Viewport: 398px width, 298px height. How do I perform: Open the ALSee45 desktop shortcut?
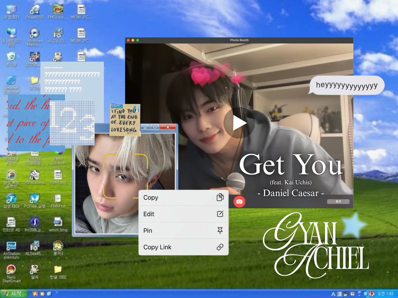34,248
